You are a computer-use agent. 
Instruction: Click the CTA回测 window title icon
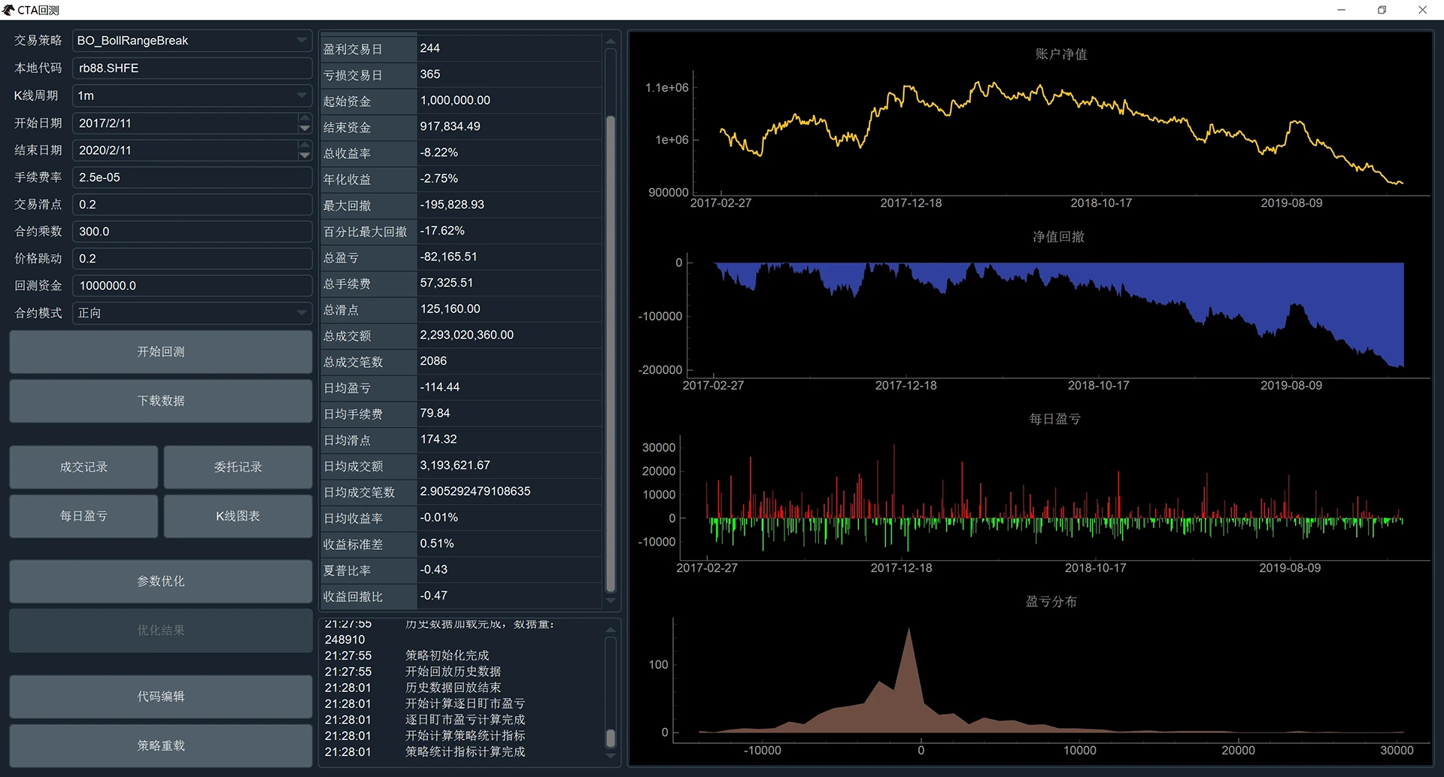pos(9,10)
